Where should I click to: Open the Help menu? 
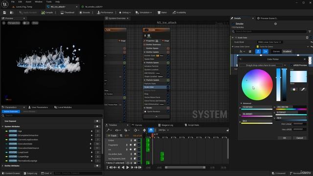tap(58, 1)
